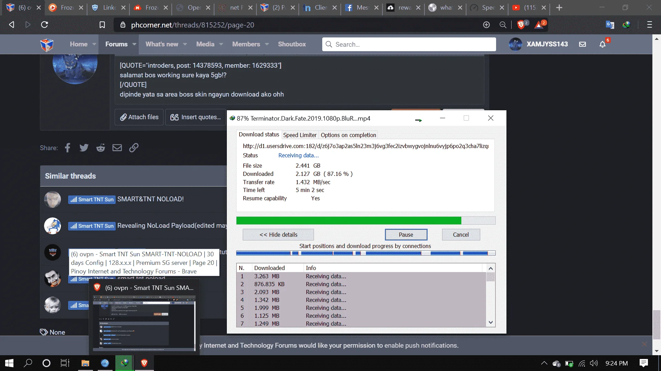Click the volume icon in system tray

[x=594, y=363]
